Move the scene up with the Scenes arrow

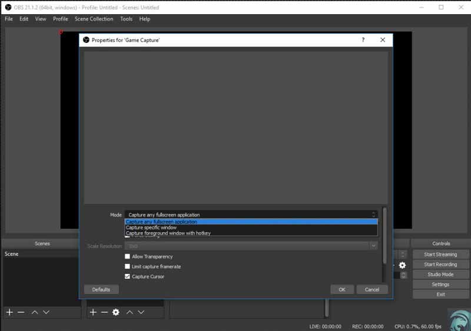coord(35,312)
